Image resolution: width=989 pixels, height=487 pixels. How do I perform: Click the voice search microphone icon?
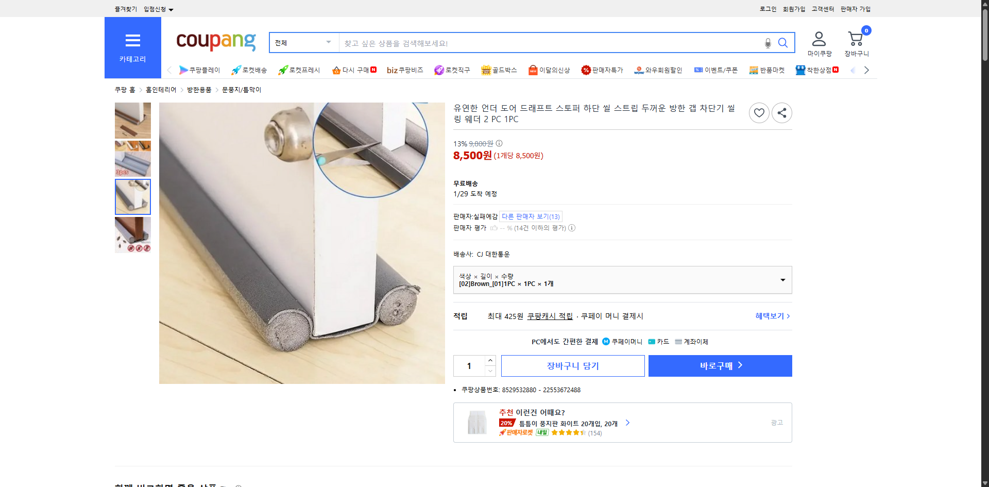pos(768,43)
